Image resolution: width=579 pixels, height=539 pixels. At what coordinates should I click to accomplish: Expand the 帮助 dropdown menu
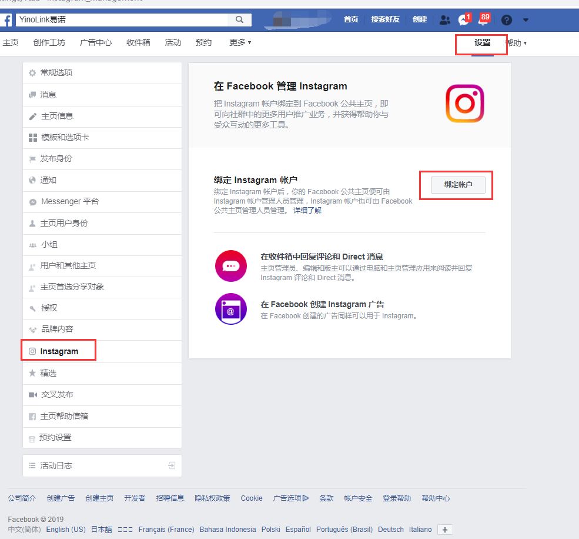pyautogui.click(x=517, y=44)
